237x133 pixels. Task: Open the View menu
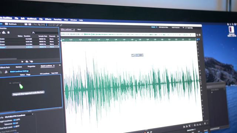66,20
